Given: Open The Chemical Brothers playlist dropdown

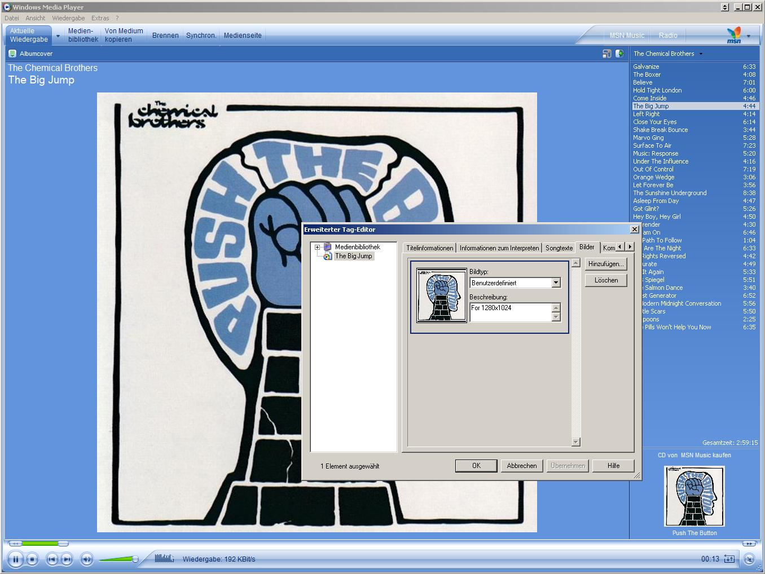Looking at the screenshot, I should [701, 54].
